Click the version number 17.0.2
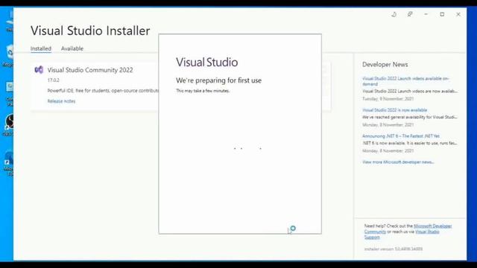Screen dimensions: 477x268 point(53,80)
